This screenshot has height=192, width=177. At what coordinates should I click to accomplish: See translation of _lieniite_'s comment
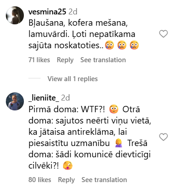[104, 180]
